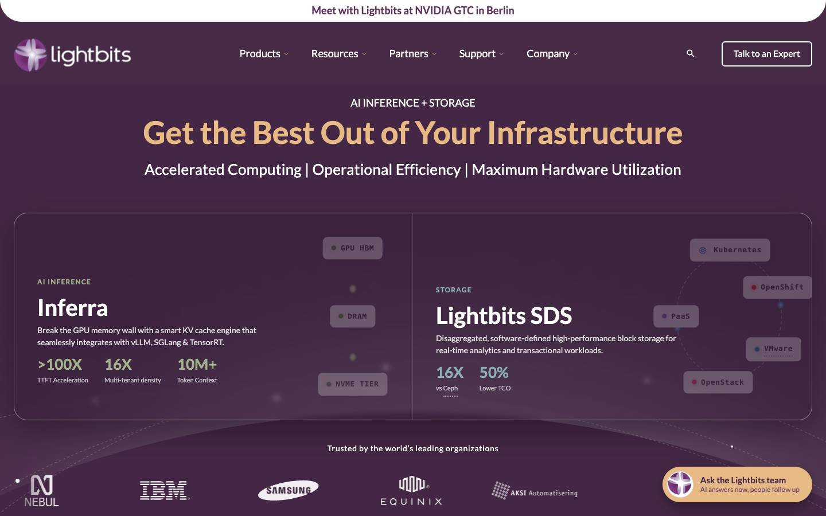Open the search magnifier icon
Screen dimensions: 826x516
tap(691, 53)
